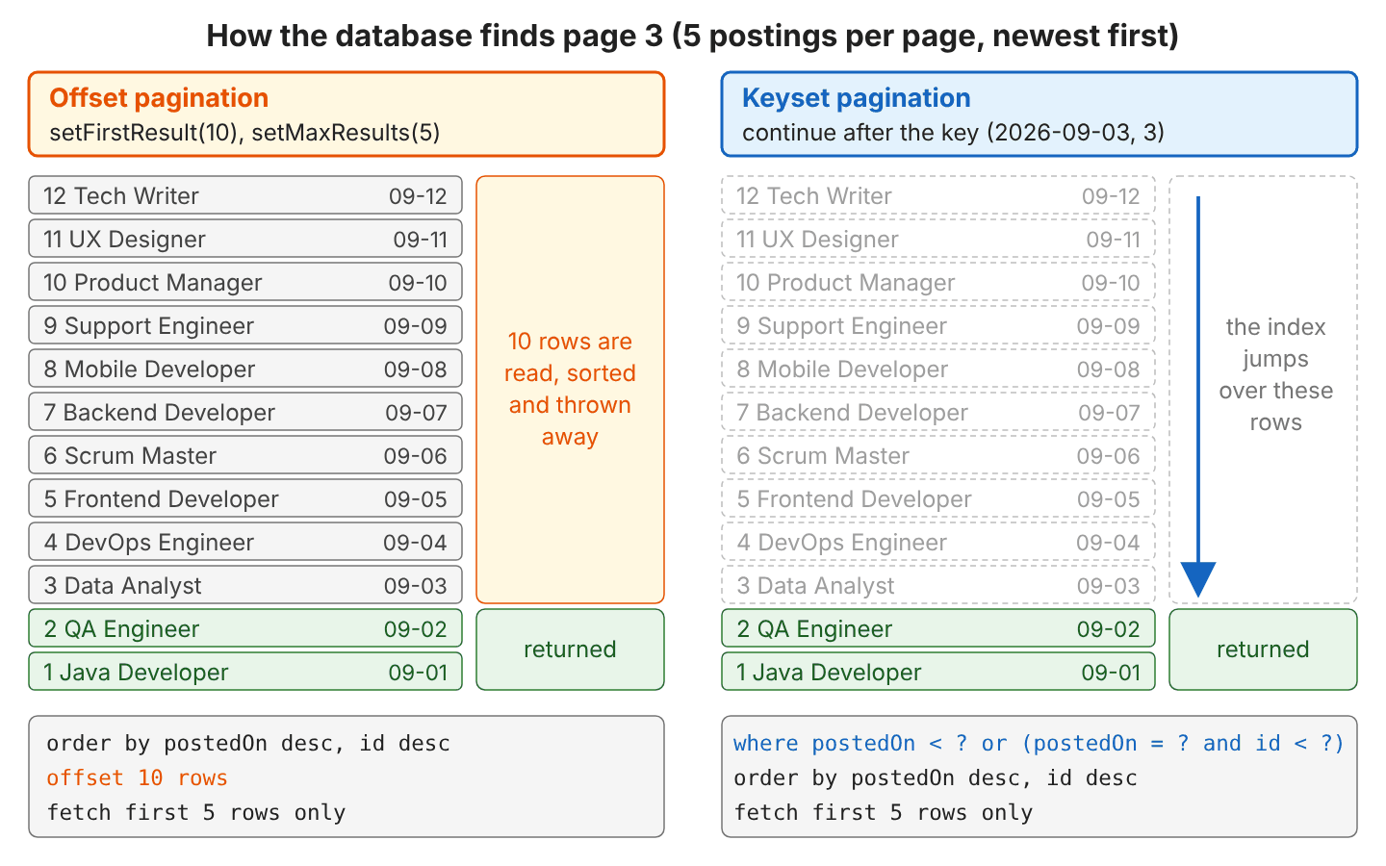
Task: Click "9 Support Engineer" row in Offset list
Action: coord(245,325)
